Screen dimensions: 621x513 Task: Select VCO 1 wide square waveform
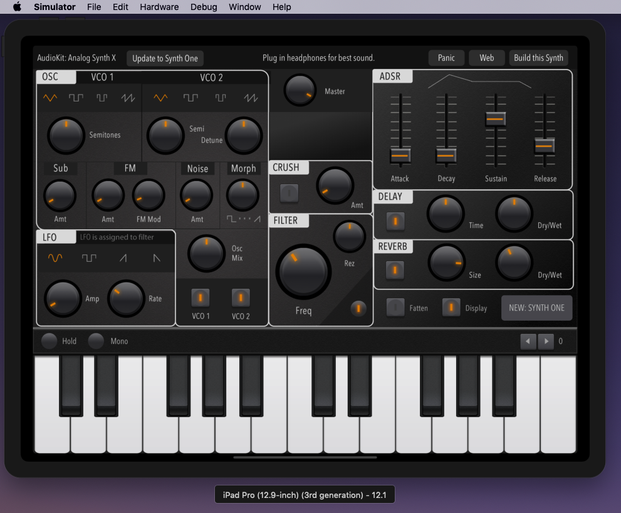point(76,97)
